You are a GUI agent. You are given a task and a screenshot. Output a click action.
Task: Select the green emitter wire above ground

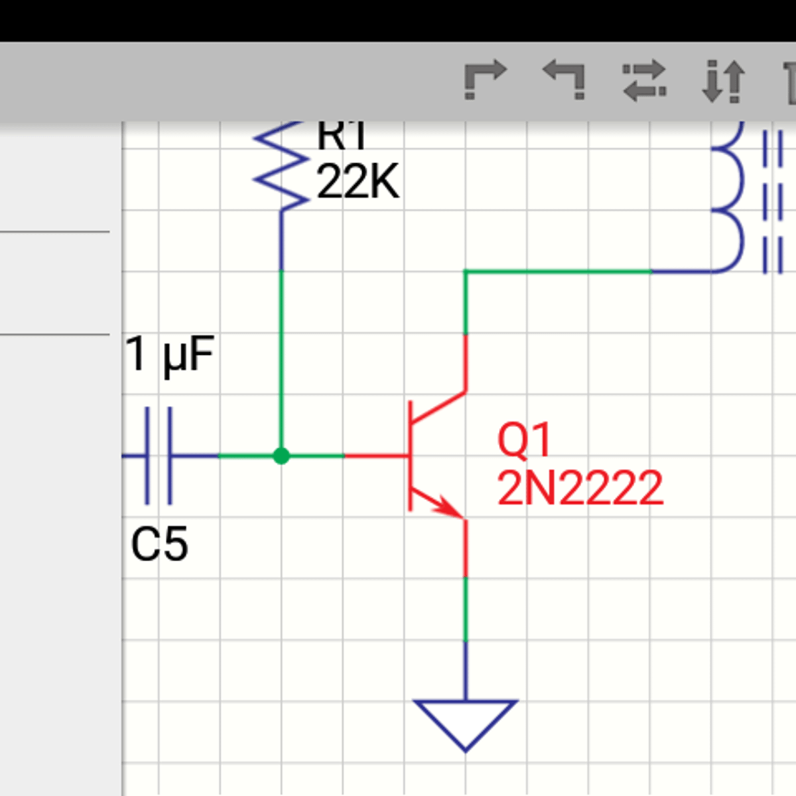465,609
